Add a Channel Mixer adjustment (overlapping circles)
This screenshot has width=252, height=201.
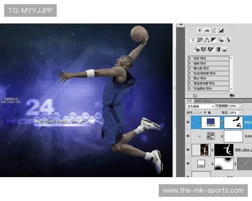pyautogui.click(x=228, y=40)
